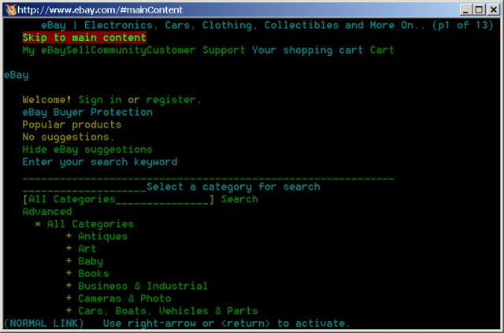This screenshot has width=504, height=333.
Task: Choose the Baby category
Action: [x=91, y=261]
